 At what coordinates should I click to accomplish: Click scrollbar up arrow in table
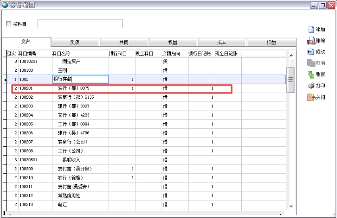pyautogui.click(x=291, y=55)
